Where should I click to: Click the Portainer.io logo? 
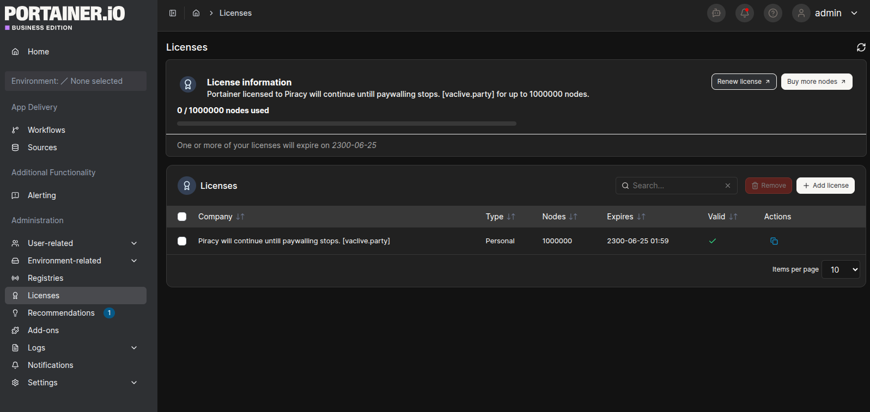tap(65, 17)
